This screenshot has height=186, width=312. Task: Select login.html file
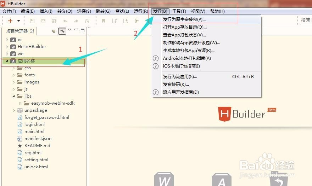(34, 124)
